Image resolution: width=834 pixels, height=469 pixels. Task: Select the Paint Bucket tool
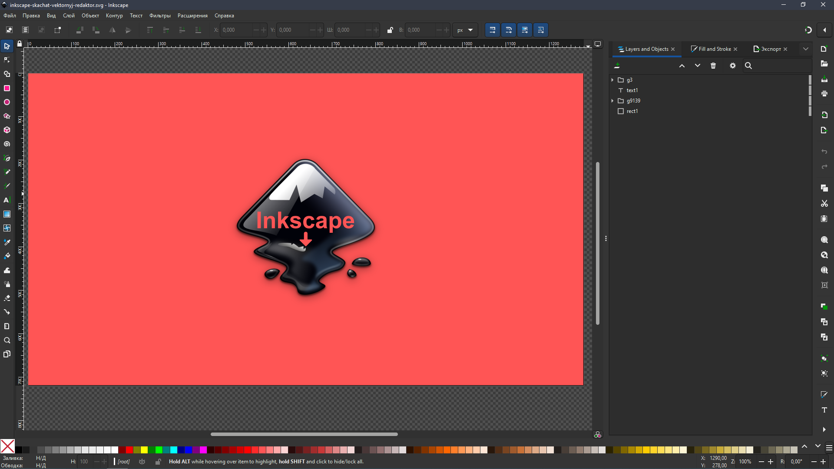click(7, 256)
